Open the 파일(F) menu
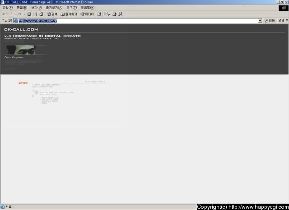The height and width of the screenshot is (210, 289). tap(8, 8)
